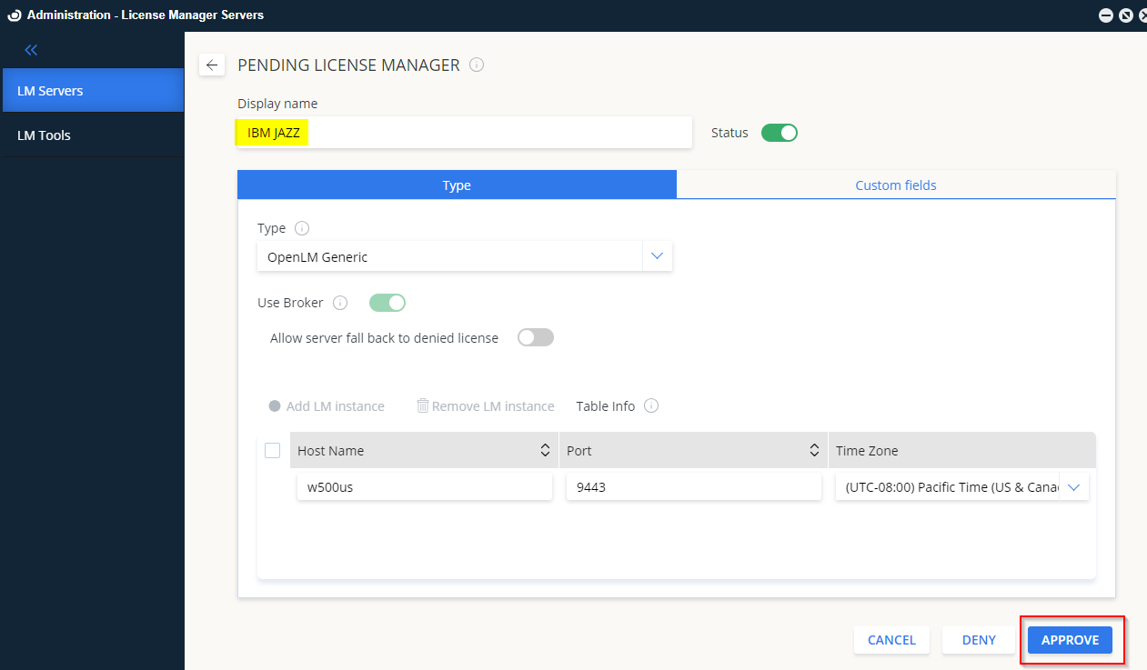The height and width of the screenshot is (670, 1147).
Task: Collapse the sidebar with double chevron icon
Action: 31,50
